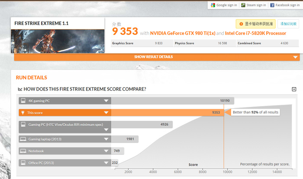Click the 9 353 overall score
The height and width of the screenshot is (179, 303).
[125, 31]
